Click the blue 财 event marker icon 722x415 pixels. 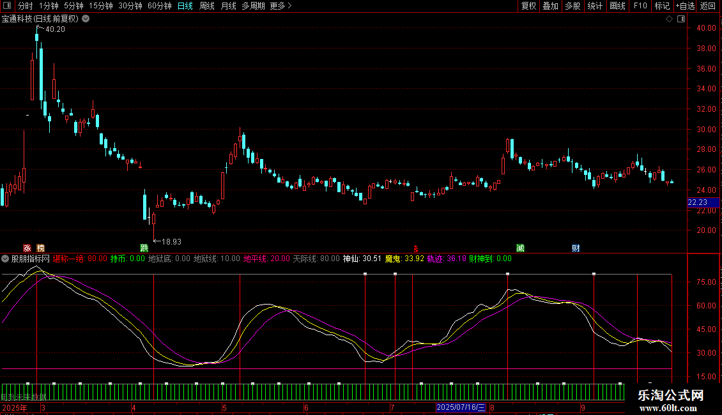[x=576, y=248]
